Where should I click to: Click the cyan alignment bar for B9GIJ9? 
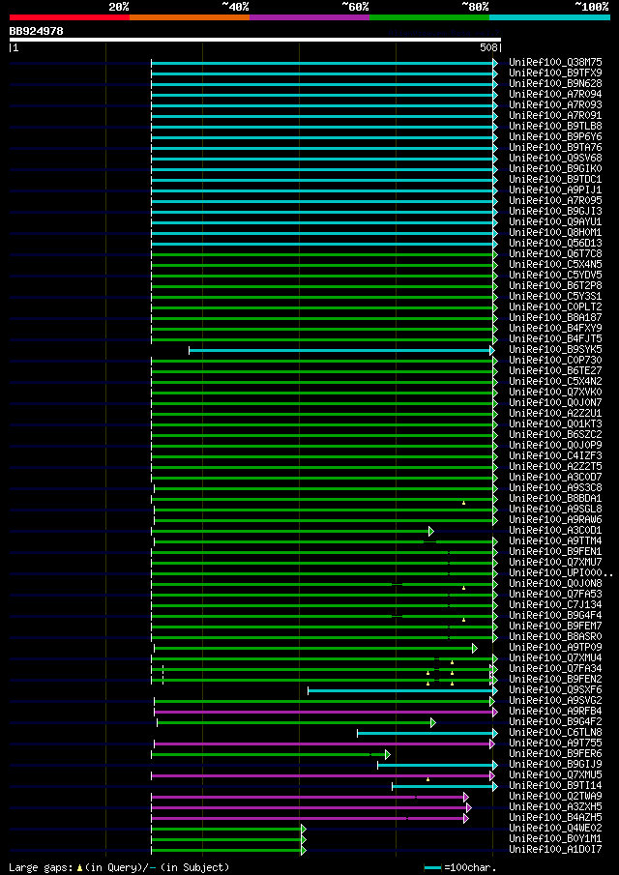pos(437,766)
